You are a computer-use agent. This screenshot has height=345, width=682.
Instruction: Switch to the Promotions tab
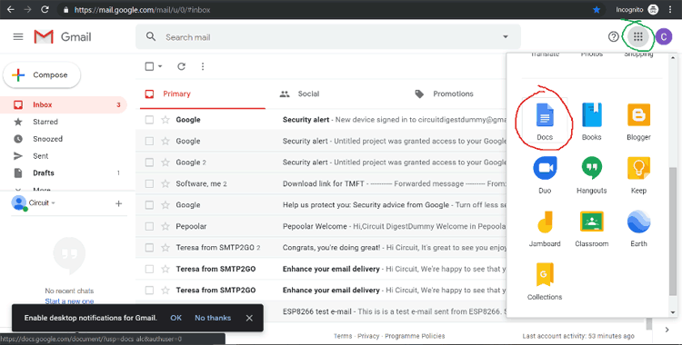[444, 94]
